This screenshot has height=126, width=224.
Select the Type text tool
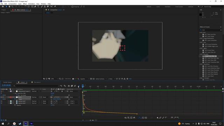(x=38, y=7)
